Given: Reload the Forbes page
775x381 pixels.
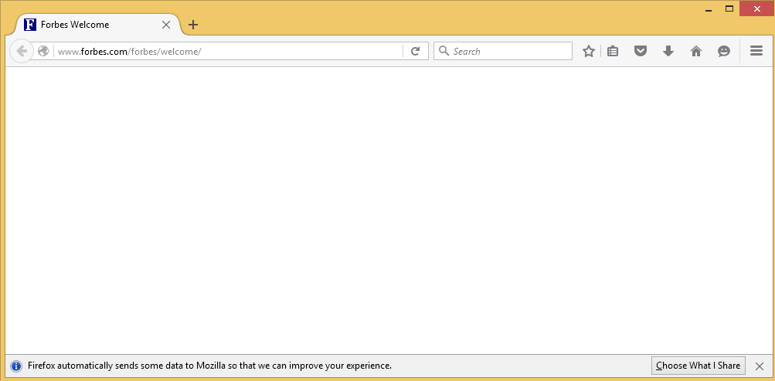Looking at the screenshot, I should tap(416, 51).
